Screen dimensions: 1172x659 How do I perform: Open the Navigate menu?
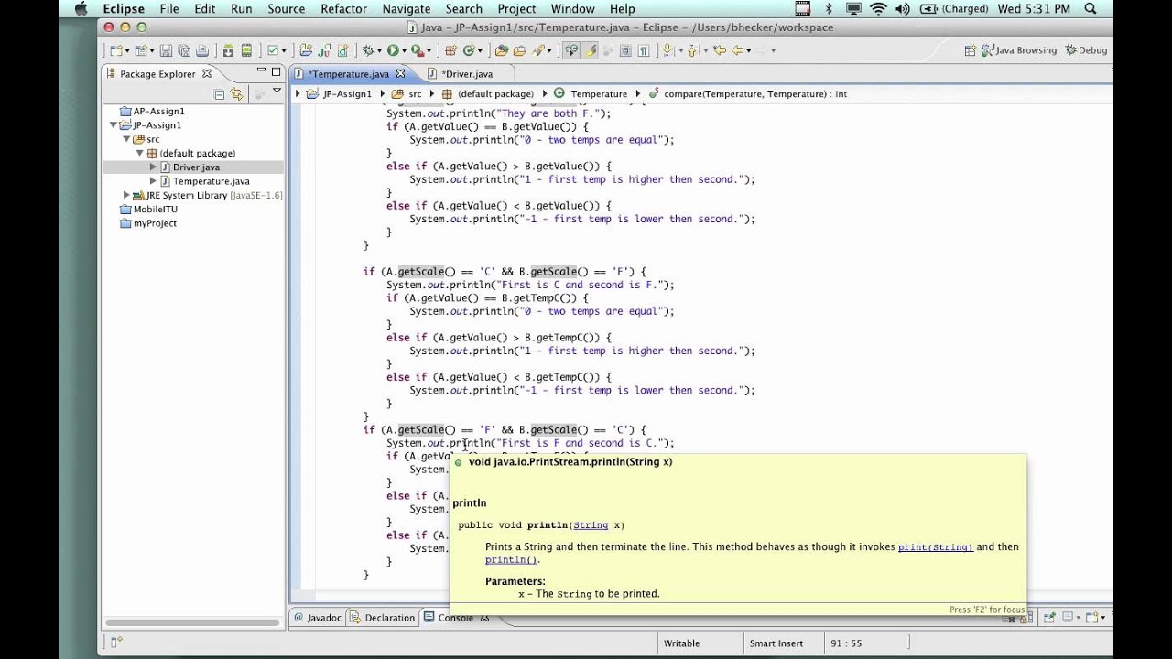[x=407, y=9]
